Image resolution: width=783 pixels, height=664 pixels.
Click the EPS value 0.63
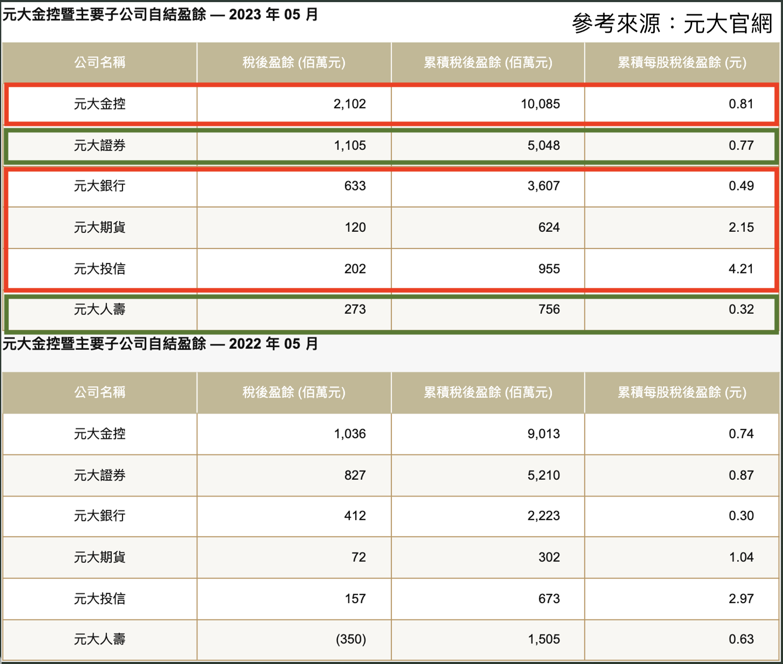pyautogui.click(x=741, y=639)
